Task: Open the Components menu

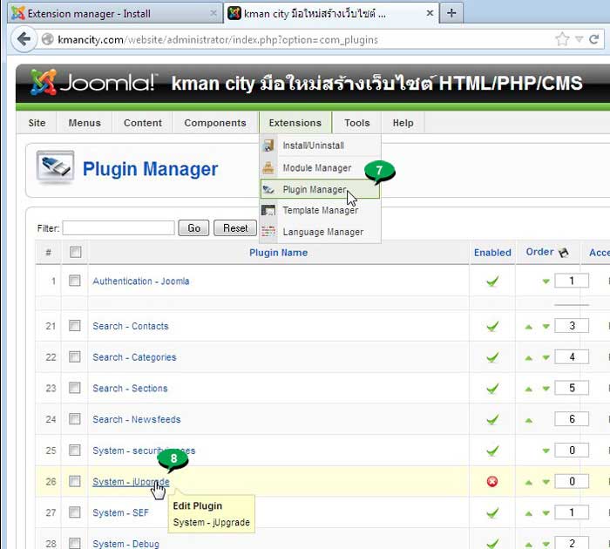Action: (x=215, y=123)
